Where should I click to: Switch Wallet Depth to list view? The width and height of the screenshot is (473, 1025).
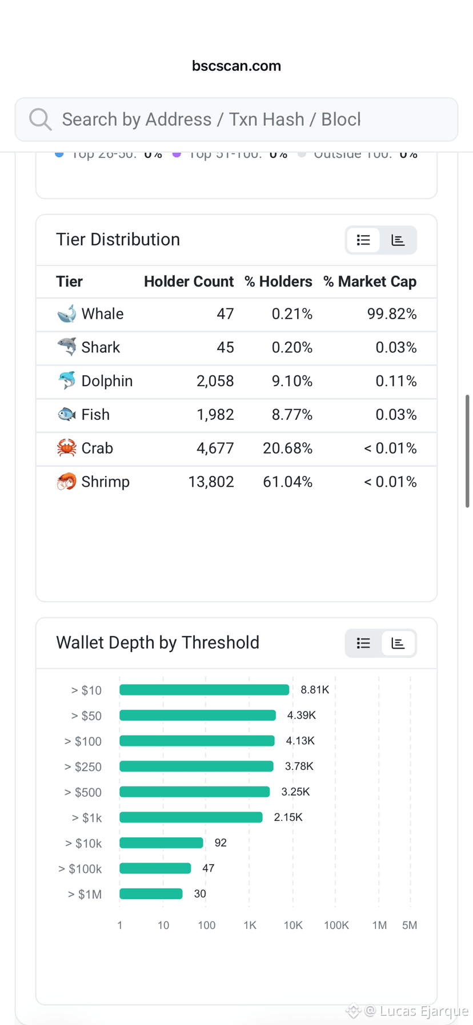tap(363, 643)
